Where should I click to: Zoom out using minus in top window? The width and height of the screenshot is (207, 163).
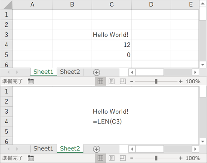pyautogui.click(x=132, y=81)
